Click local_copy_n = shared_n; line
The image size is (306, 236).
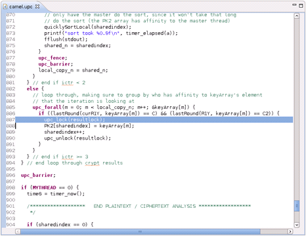coord(73,70)
